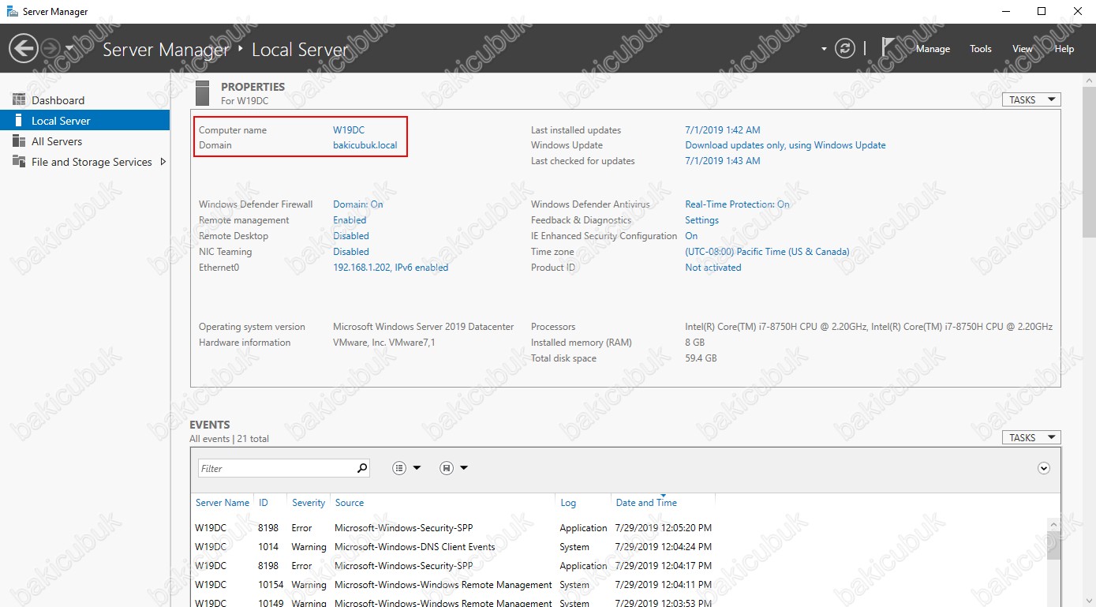
Task: Click the forward navigation arrow
Action: coord(49,49)
